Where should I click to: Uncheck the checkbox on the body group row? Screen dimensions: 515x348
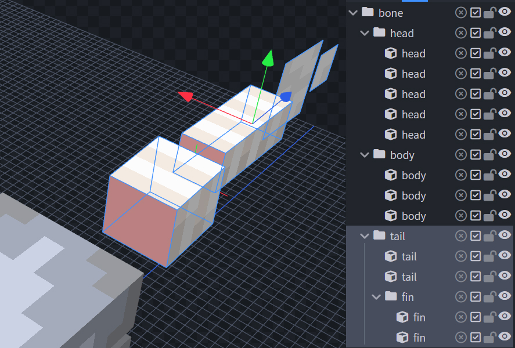tap(476, 155)
